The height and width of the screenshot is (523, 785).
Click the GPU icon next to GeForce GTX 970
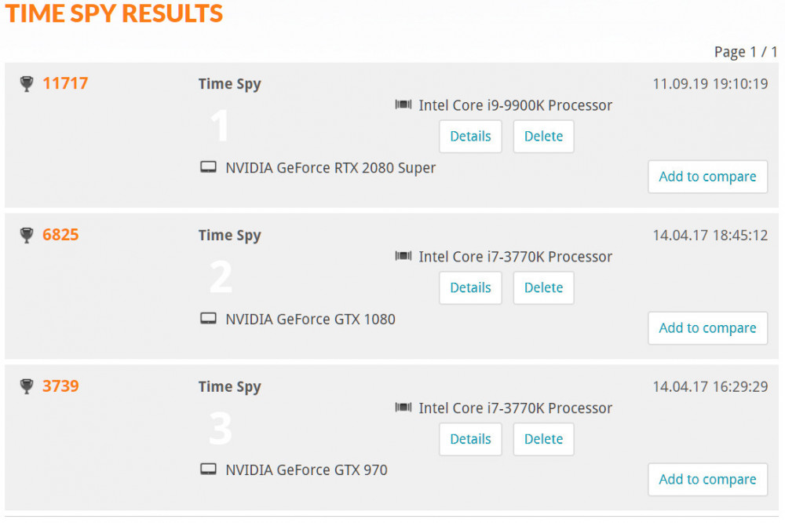[x=208, y=470]
